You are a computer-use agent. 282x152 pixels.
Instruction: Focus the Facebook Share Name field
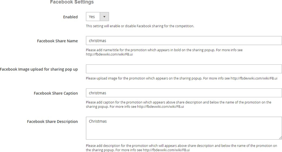coord(184,40)
